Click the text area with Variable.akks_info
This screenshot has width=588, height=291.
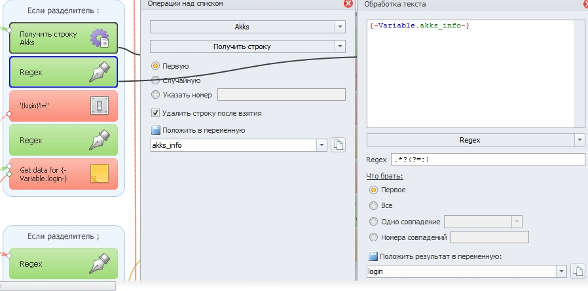pyautogui.click(x=475, y=73)
